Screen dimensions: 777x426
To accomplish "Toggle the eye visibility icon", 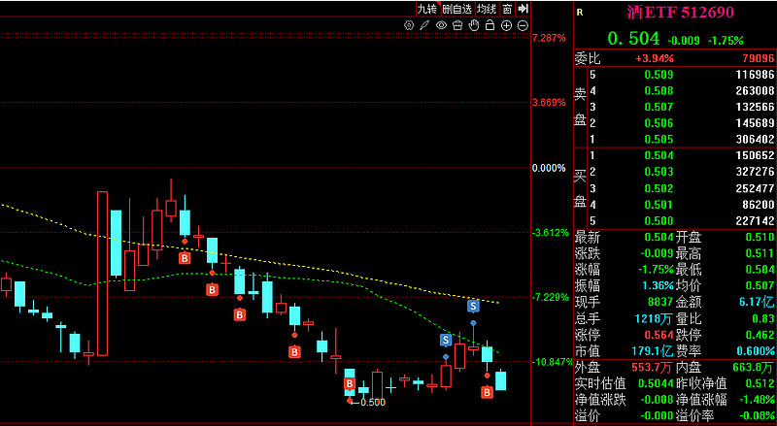I will pyautogui.click(x=441, y=25).
